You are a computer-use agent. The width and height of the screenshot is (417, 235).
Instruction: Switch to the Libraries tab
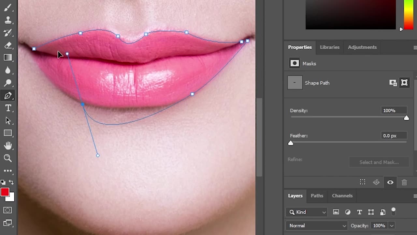[x=330, y=47]
